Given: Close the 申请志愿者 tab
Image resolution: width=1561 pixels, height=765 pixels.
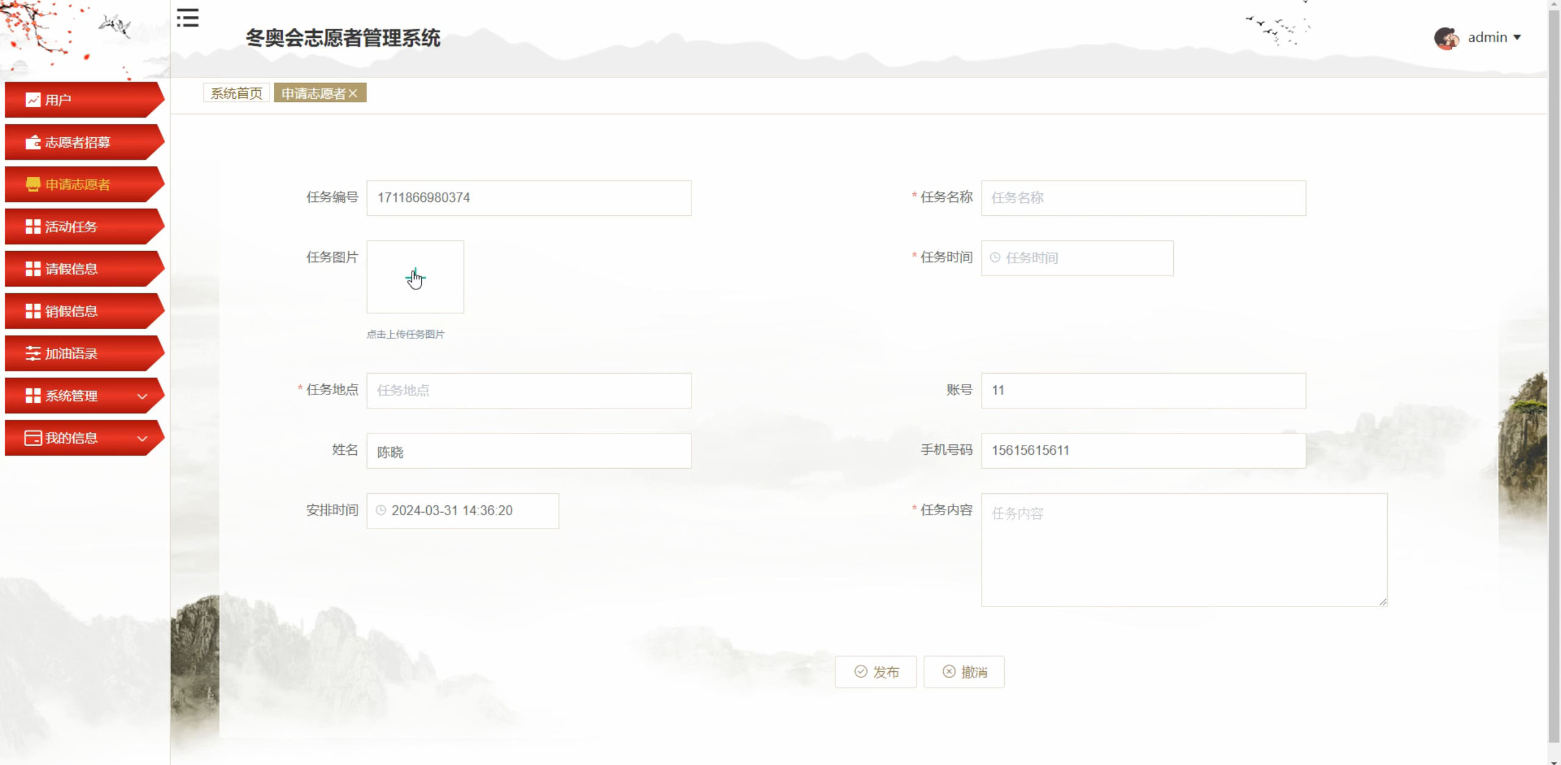Looking at the screenshot, I should (353, 93).
